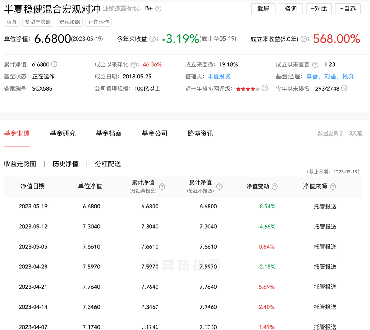
Task: Click help icon next to 今年以来排名 293/2748
Action: (344, 88)
